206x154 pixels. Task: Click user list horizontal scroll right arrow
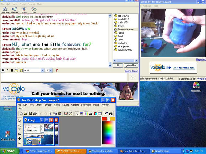tap(136, 60)
